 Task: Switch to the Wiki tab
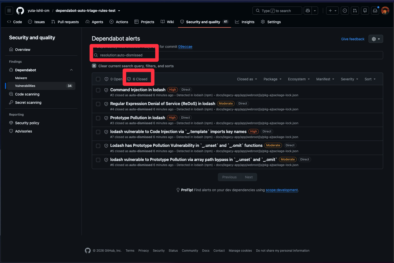167,22
